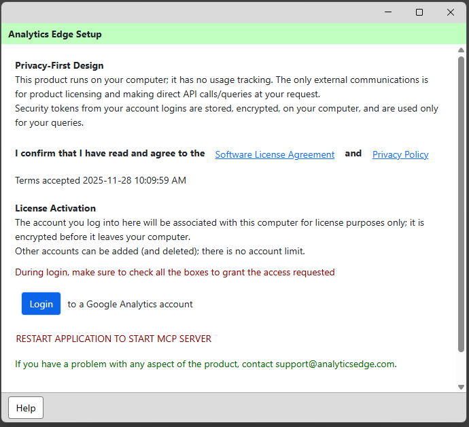Click the blue Login button
The height and width of the screenshot is (427, 469).
coord(41,304)
